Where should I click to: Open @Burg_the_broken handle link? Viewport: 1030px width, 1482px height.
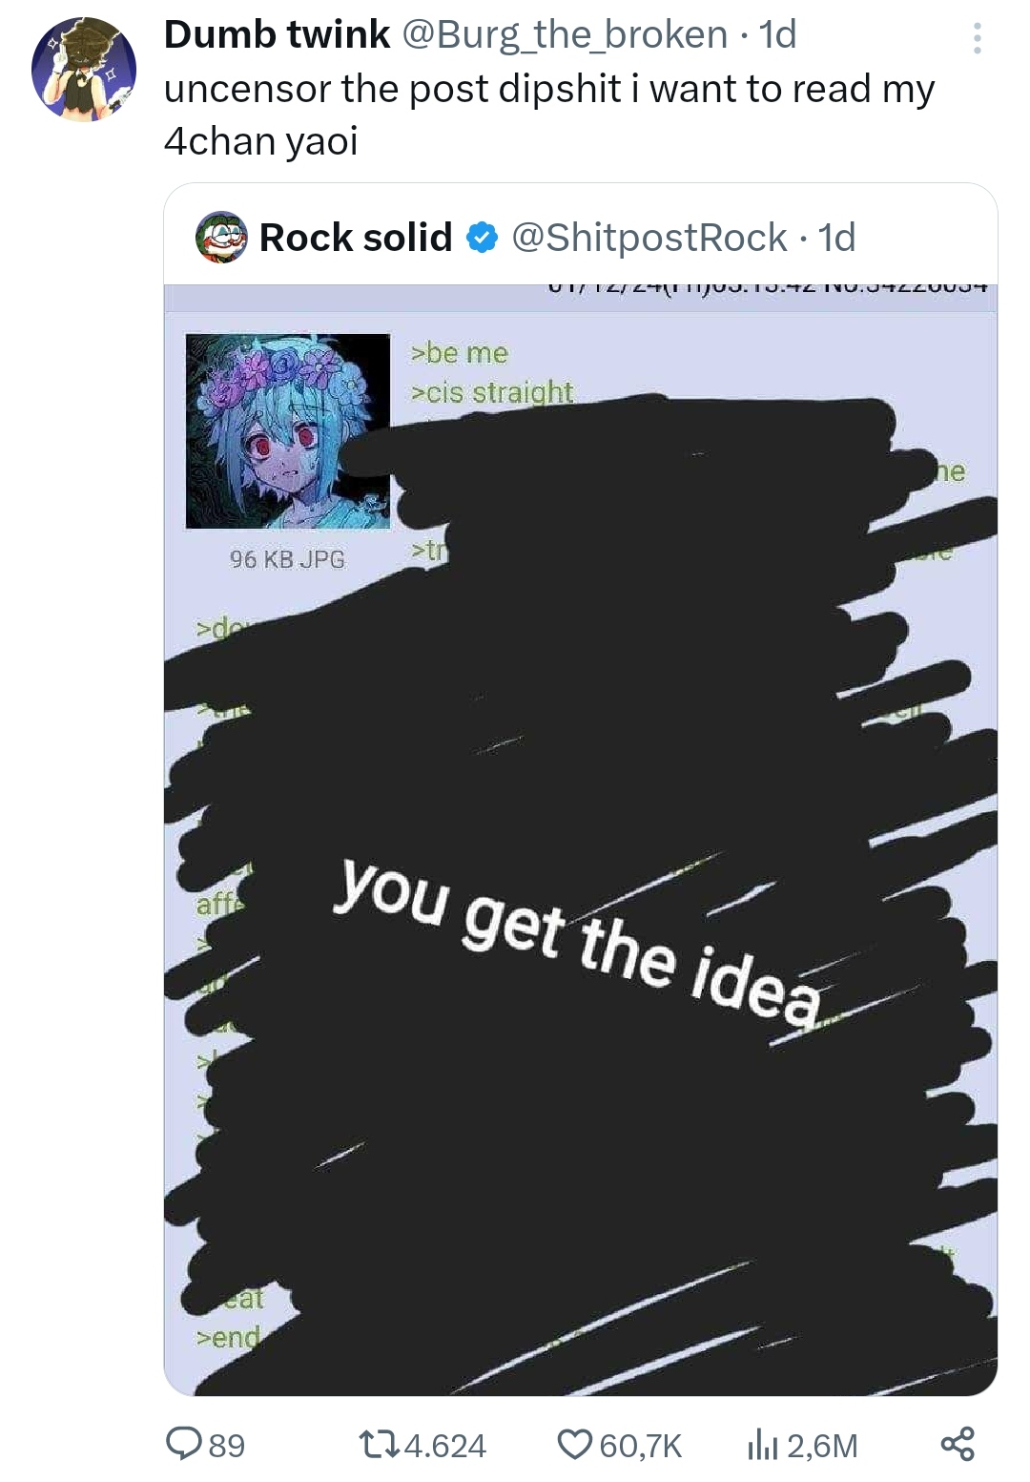point(565,36)
